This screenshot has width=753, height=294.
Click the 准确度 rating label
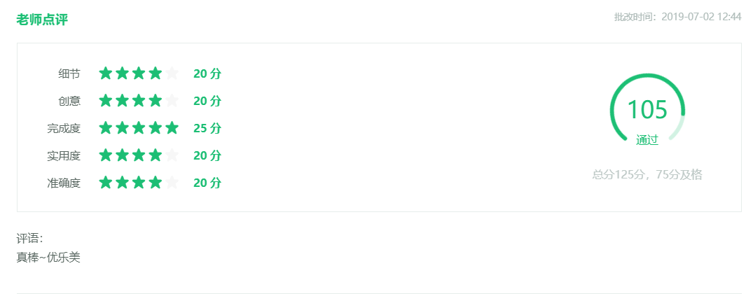(64, 183)
